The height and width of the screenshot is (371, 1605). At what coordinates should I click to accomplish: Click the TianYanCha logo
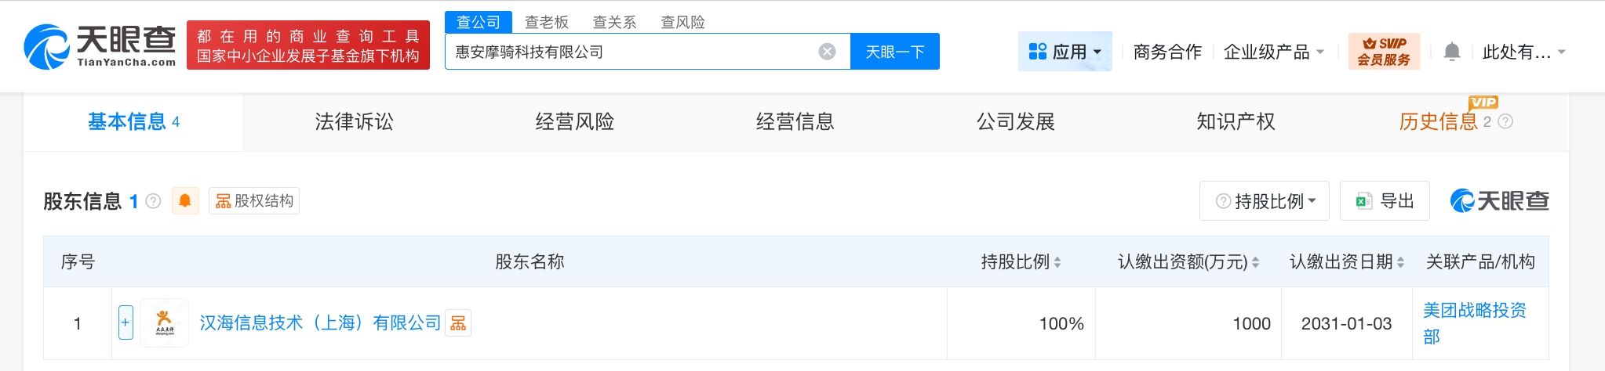coord(100,45)
